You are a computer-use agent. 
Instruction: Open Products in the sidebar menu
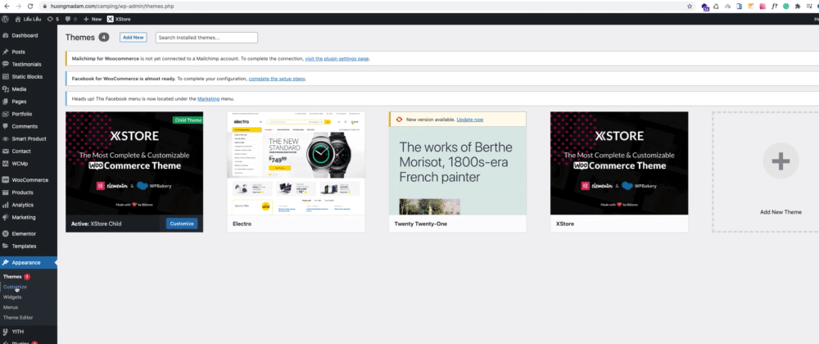tap(22, 192)
